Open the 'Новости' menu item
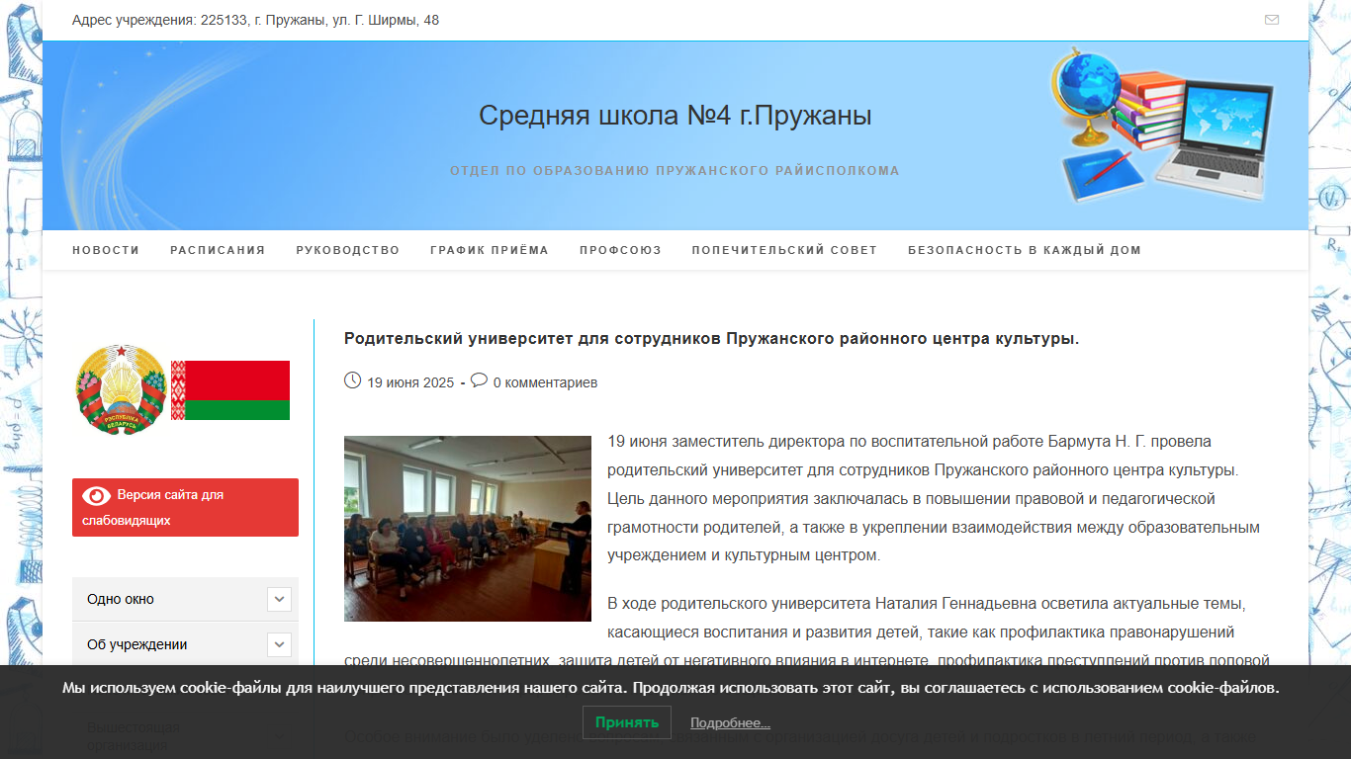Viewport: 1351px width, 759px height. click(106, 250)
